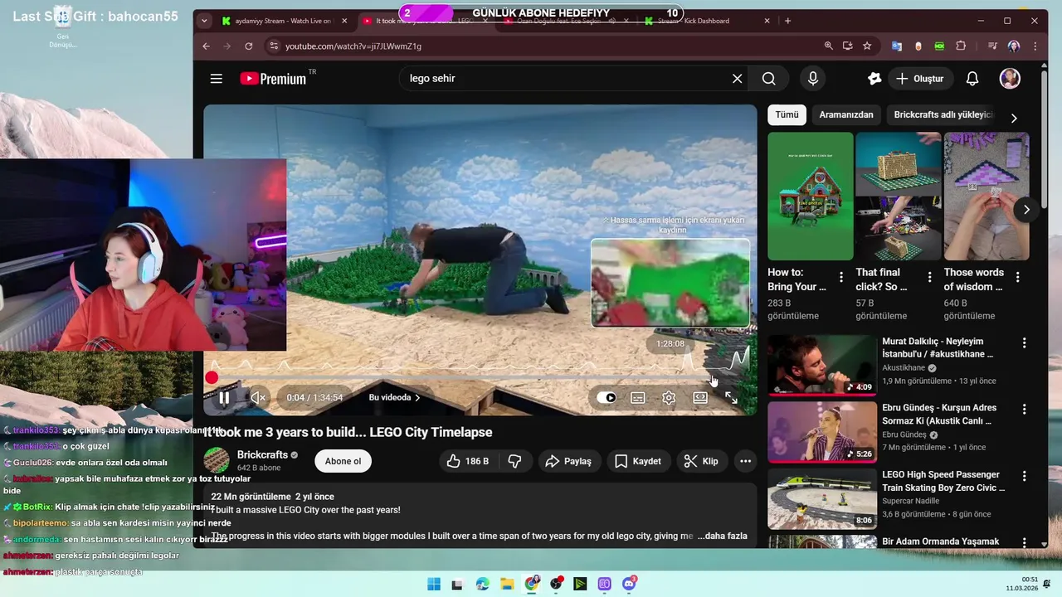
Task: Open OBS Studio from the taskbar
Action: tap(556, 584)
